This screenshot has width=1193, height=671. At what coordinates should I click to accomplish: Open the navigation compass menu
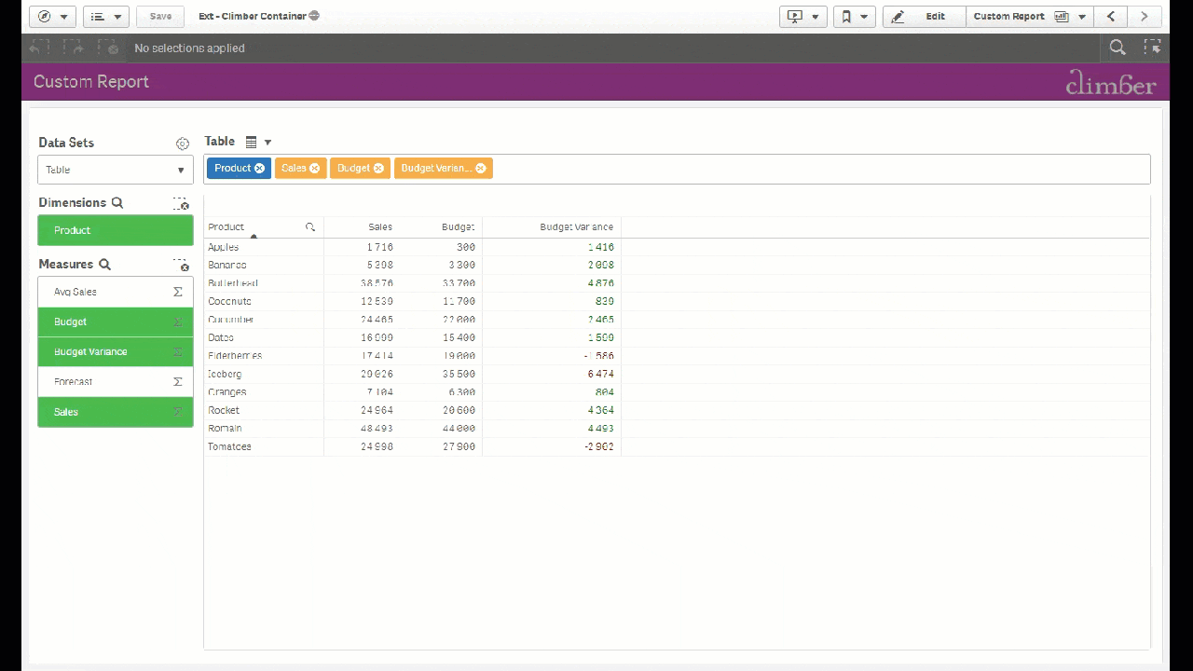pos(52,16)
